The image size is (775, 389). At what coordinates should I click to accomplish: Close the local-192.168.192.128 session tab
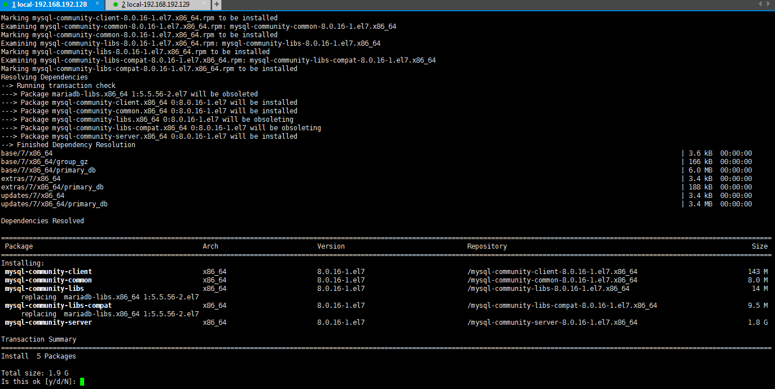pyautogui.click(x=97, y=4)
